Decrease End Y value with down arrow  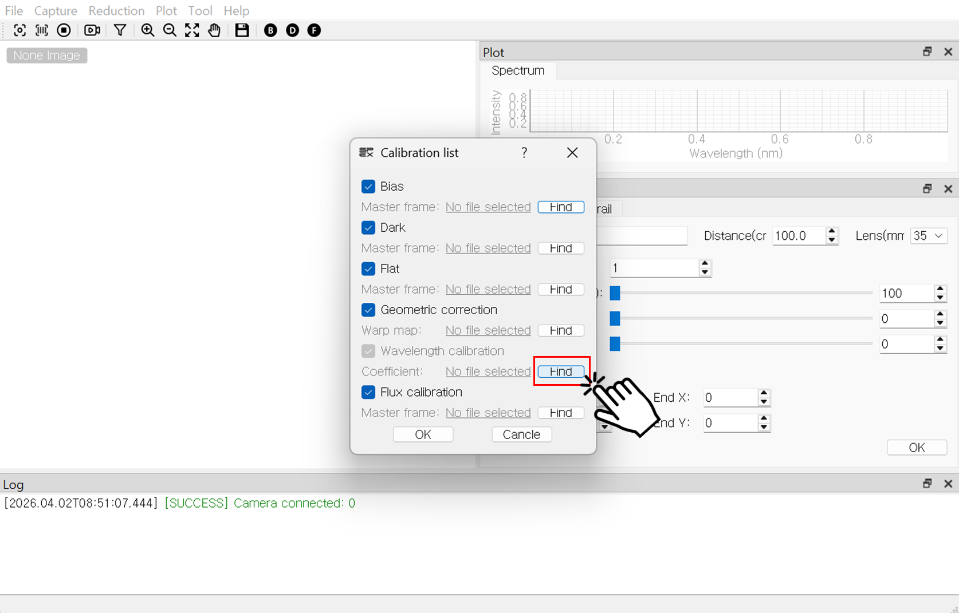pyautogui.click(x=764, y=427)
